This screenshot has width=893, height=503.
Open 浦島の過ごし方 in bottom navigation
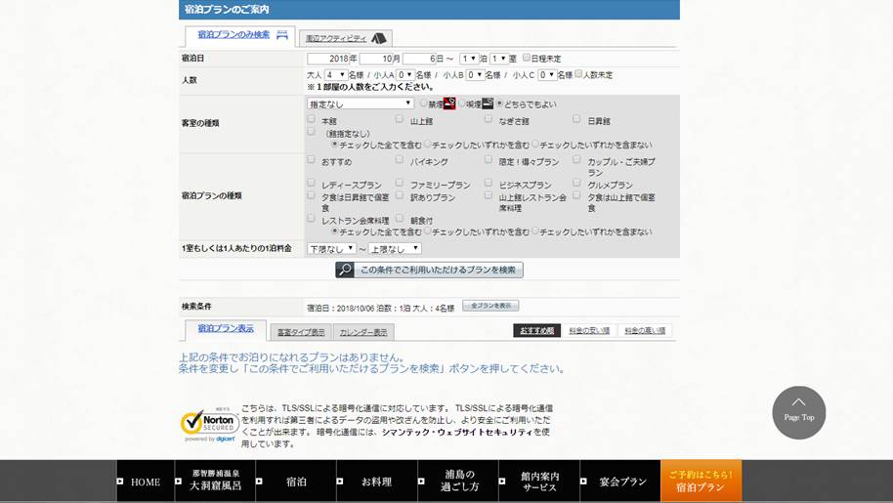click(x=458, y=482)
